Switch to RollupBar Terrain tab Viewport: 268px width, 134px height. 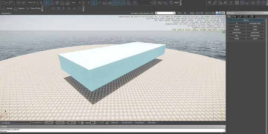click(235, 17)
